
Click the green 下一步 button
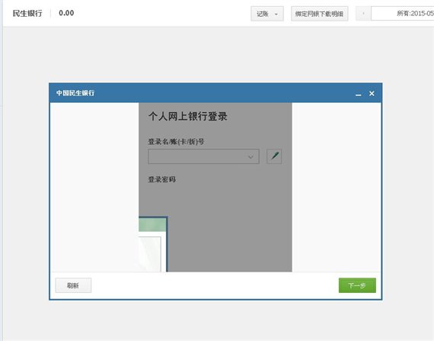[357, 285]
